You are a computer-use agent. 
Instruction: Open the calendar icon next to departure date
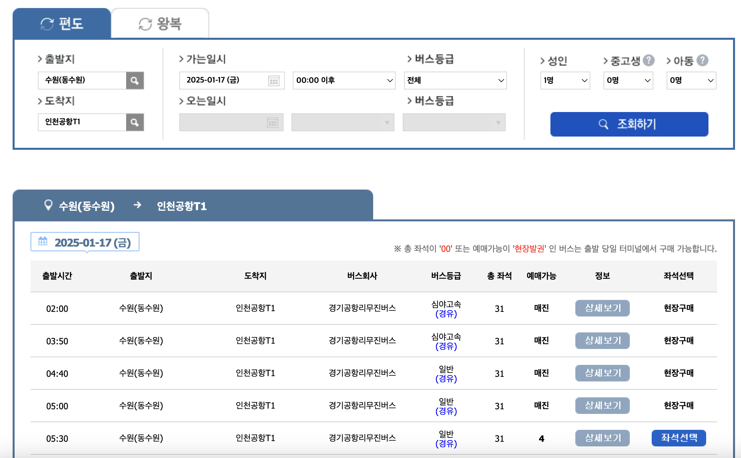pyautogui.click(x=274, y=80)
